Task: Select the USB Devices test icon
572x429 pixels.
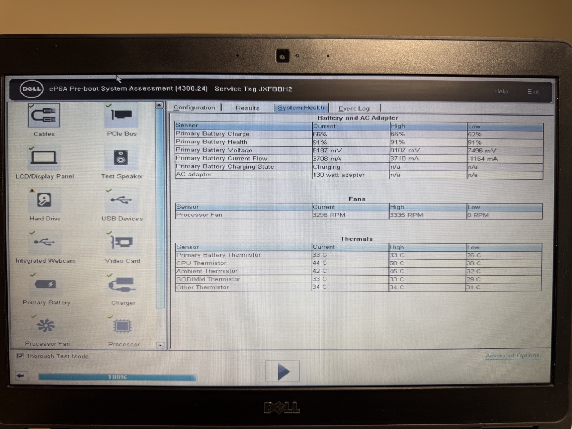Action: 122,200
